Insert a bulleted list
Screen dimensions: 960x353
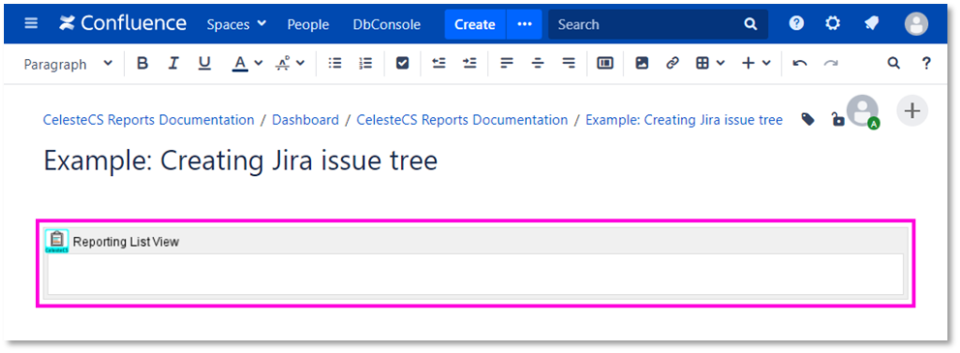pyautogui.click(x=335, y=64)
